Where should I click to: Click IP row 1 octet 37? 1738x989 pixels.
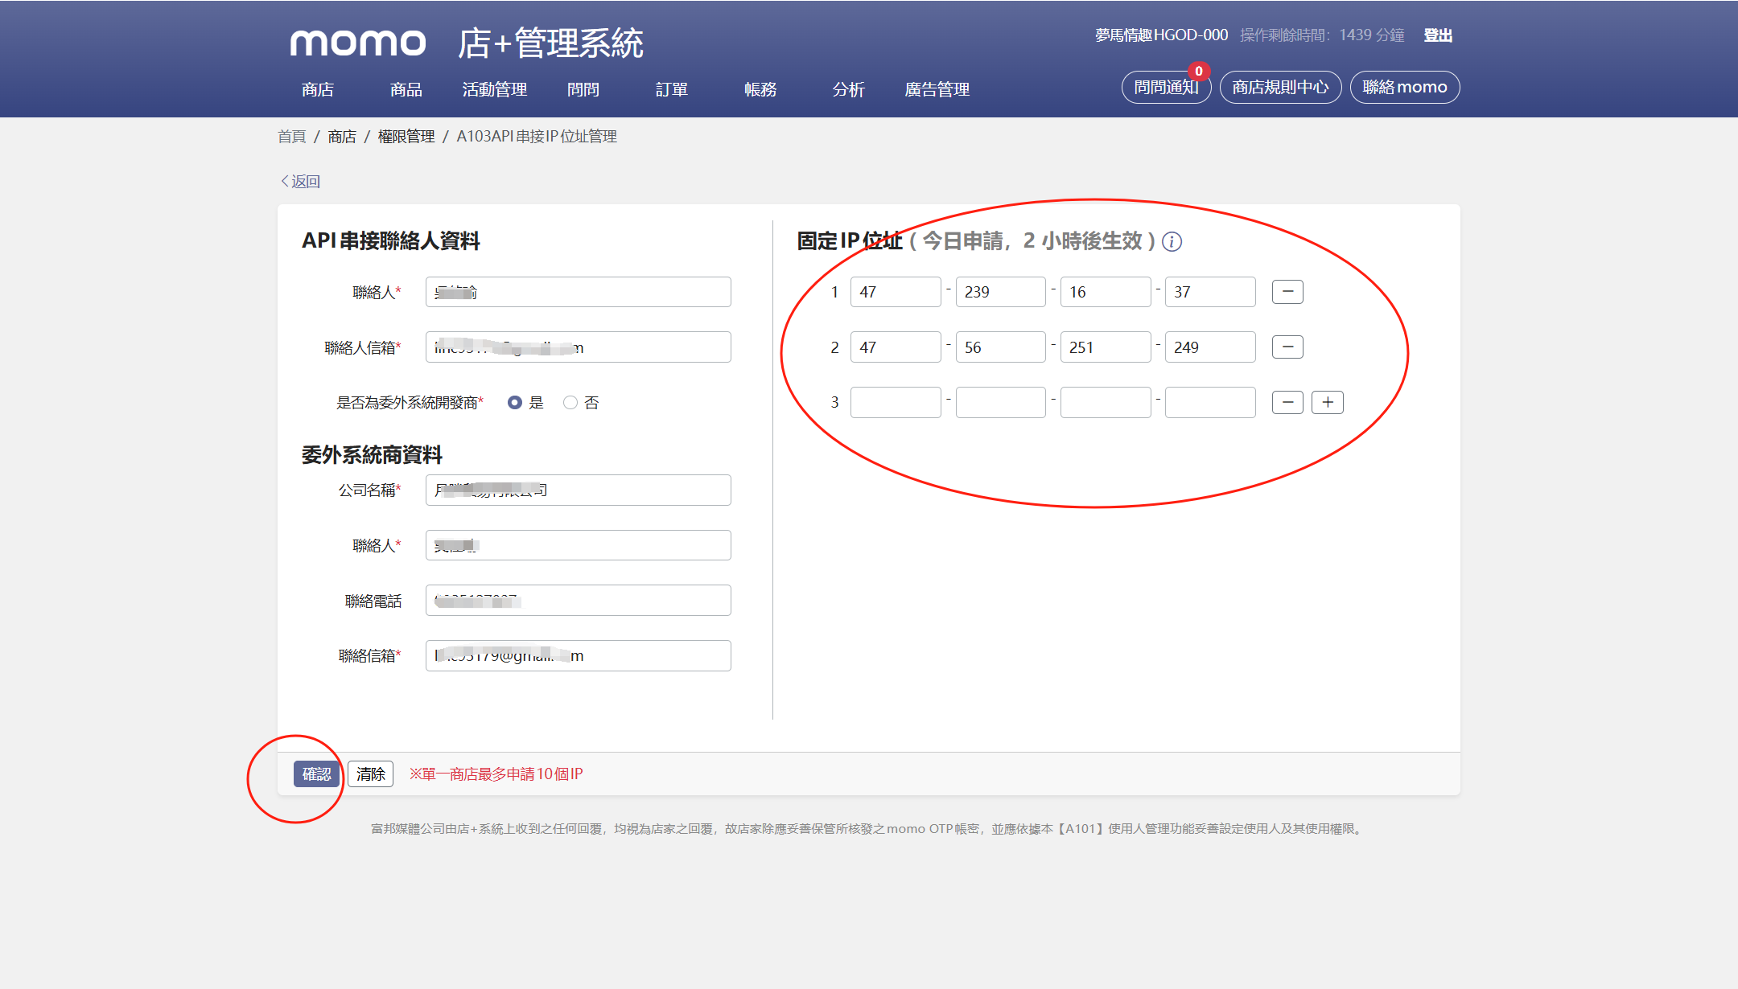click(x=1210, y=292)
